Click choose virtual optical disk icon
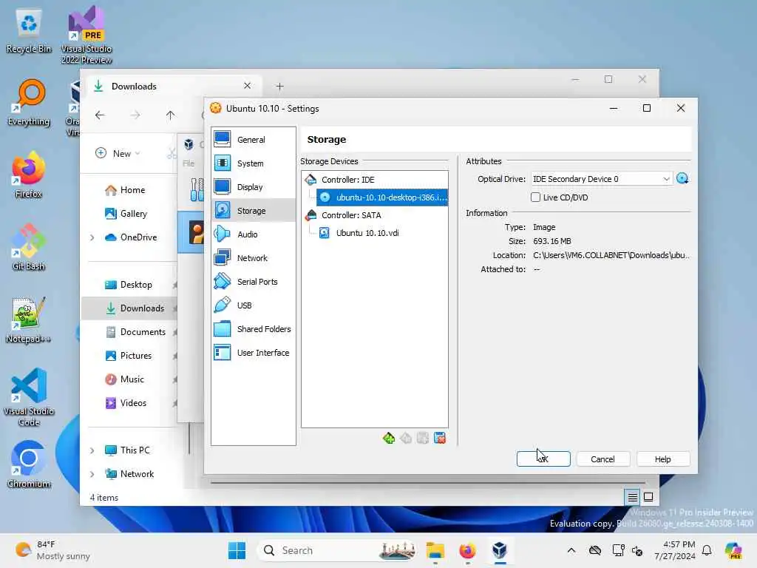757x568 pixels. [x=682, y=179]
